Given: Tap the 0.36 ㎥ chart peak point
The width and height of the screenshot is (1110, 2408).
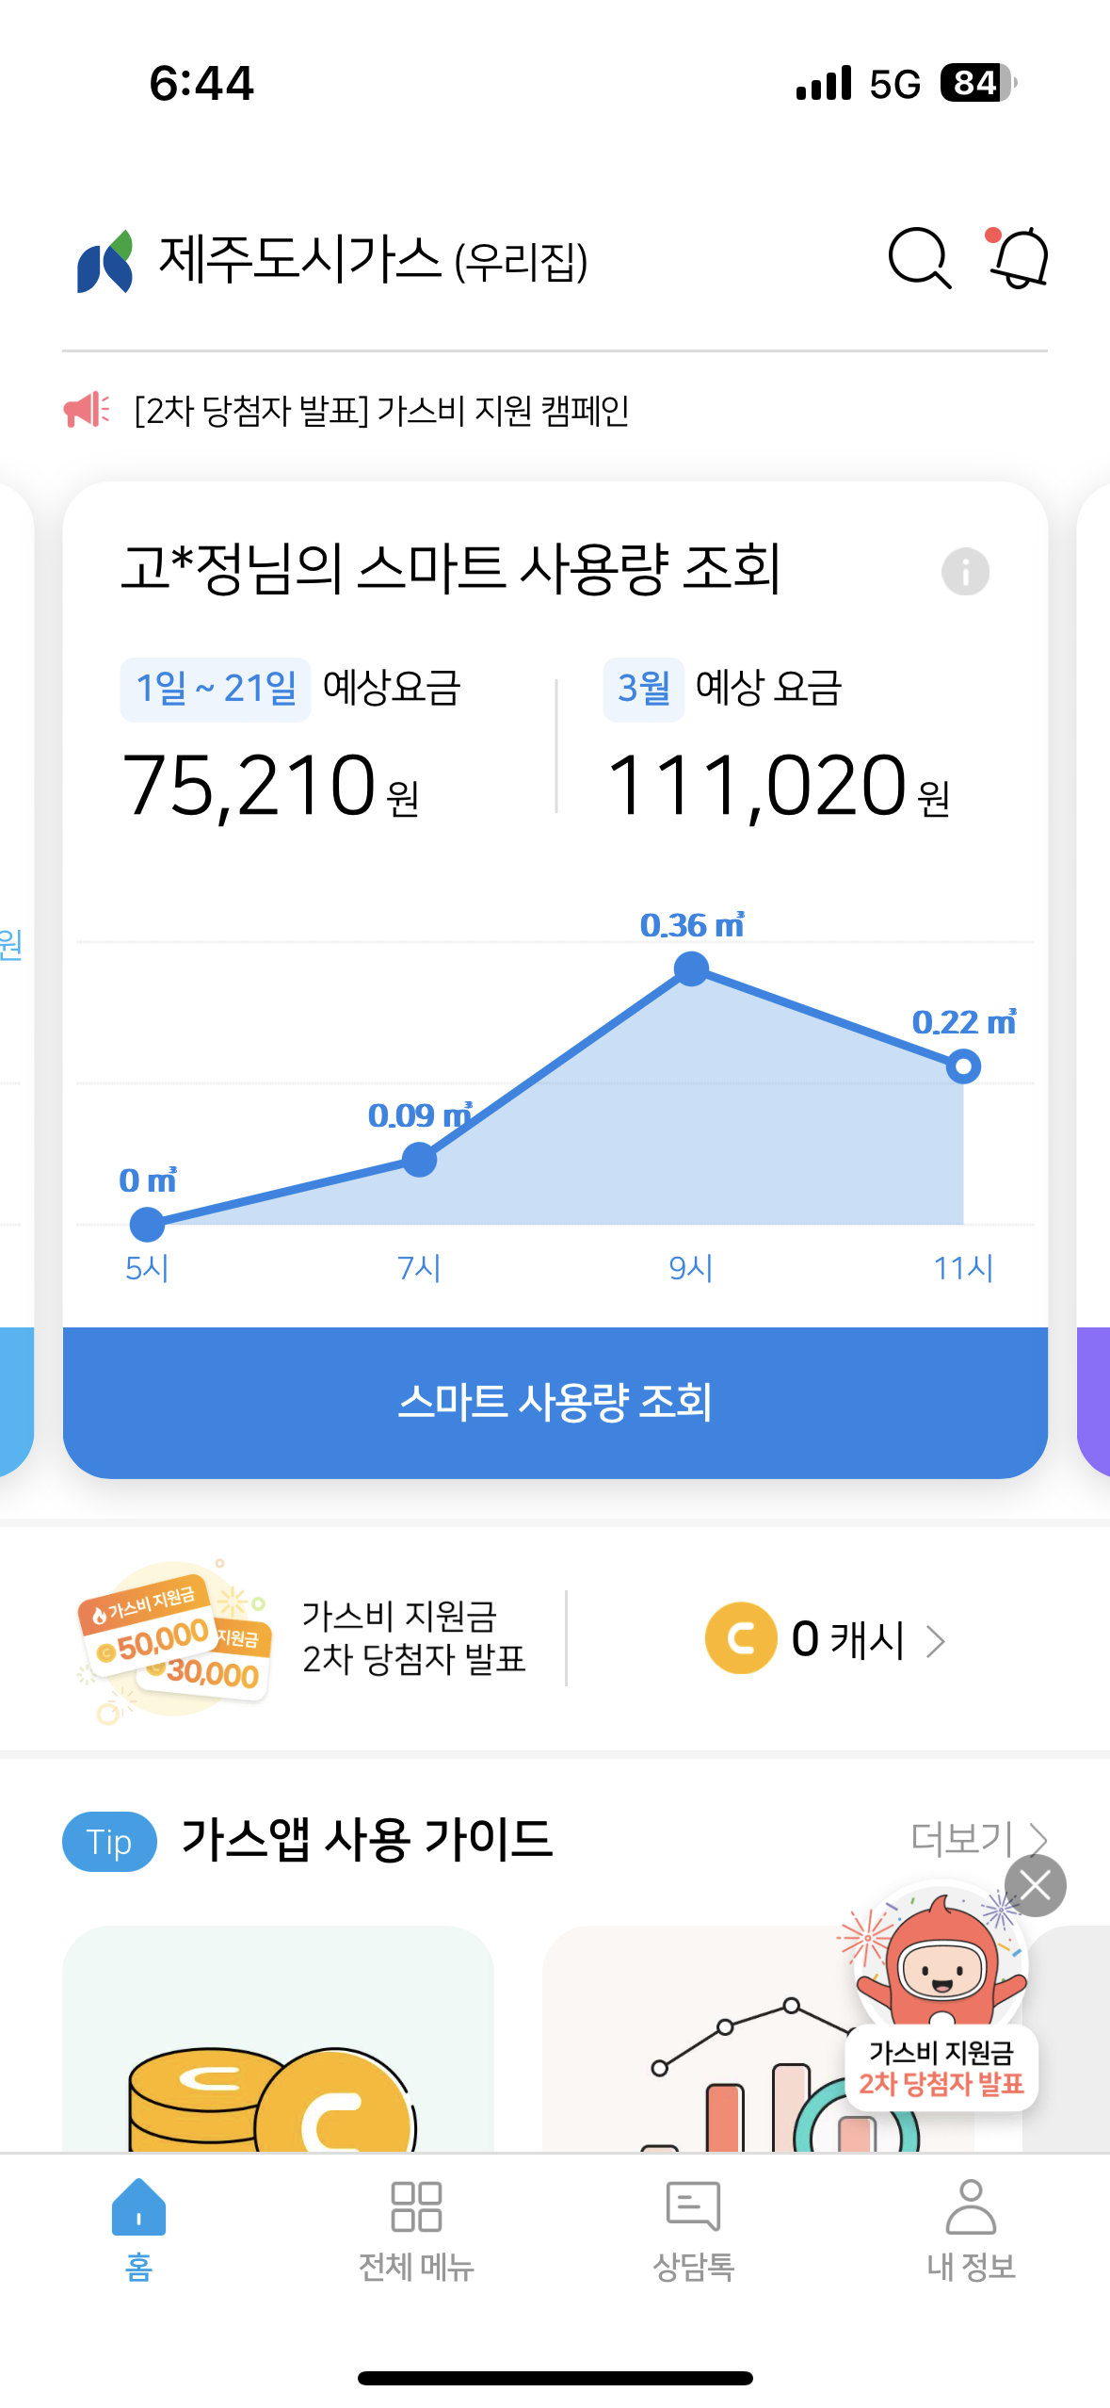Looking at the screenshot, I should [x=692, y=968].
